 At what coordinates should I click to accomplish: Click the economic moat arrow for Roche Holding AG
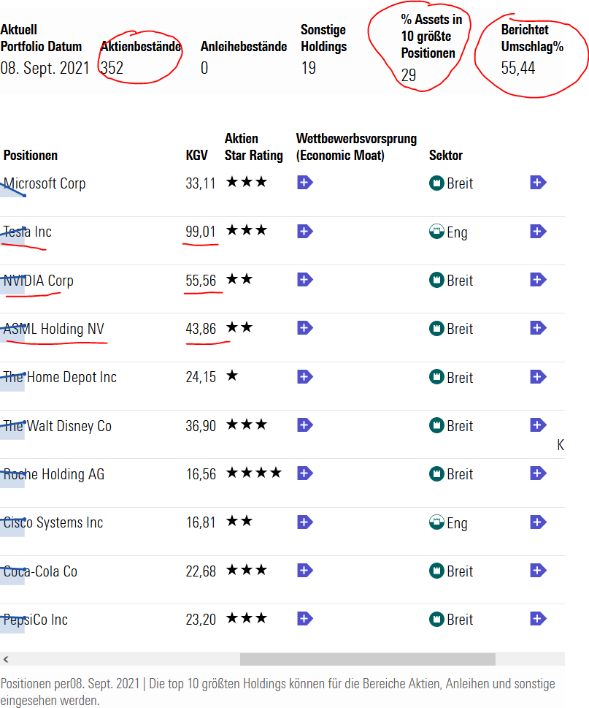click(305, 473)
